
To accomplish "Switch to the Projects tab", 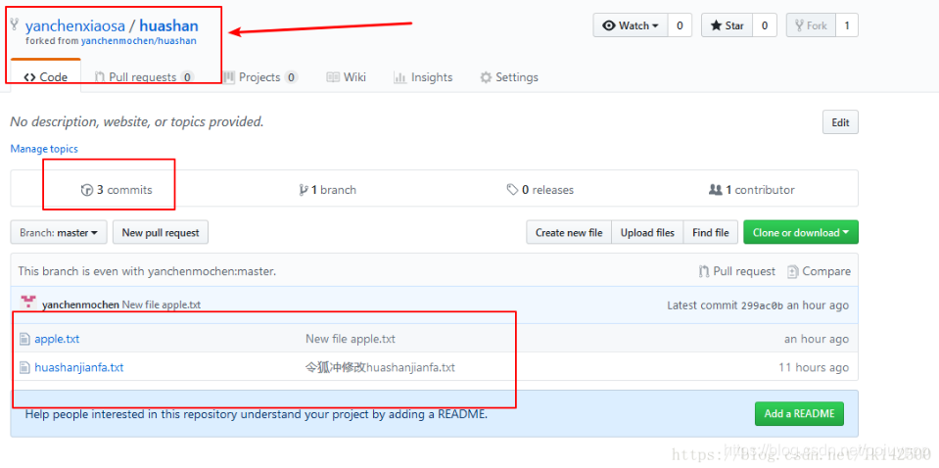I will tap(260, 77).
